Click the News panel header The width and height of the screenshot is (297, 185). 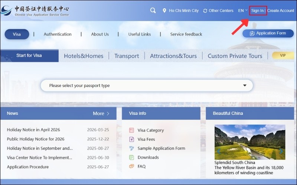pos(58,114)
